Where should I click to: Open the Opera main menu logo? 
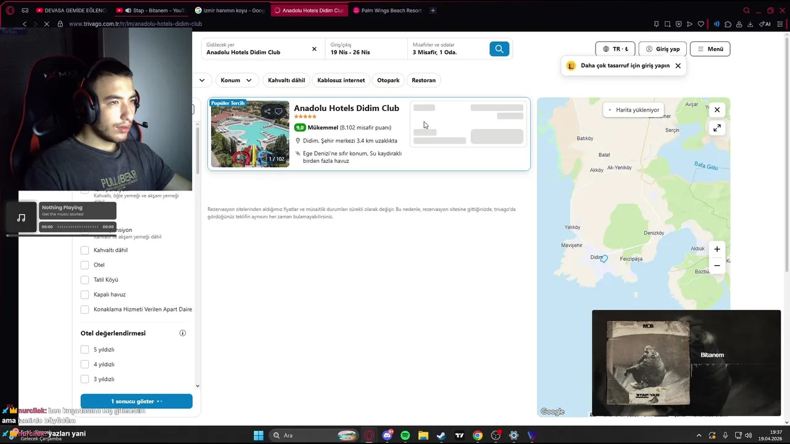click(10, 10)
